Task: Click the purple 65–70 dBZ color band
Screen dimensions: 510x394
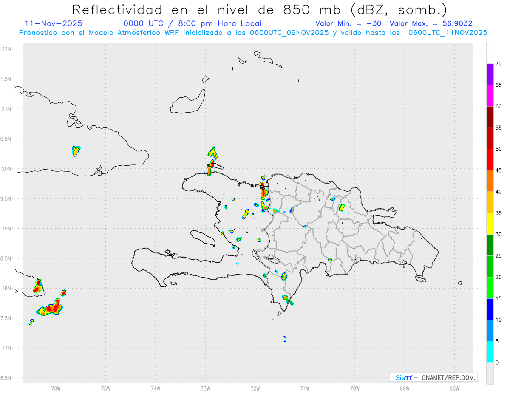Action: pos(490,74)
